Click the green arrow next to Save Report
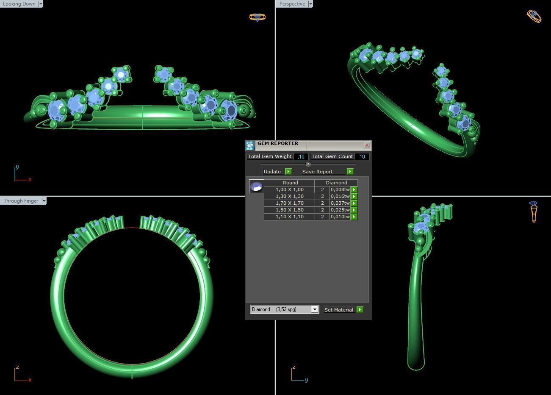The height and width of the screenshot is (395, 551). (350, 172)
